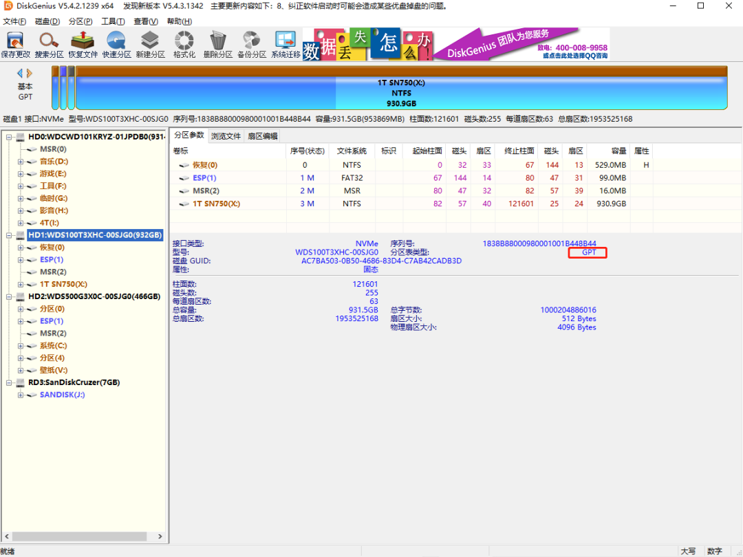Click partition icon beside ESP(1) in table
The height and width of the screenshot is (557, 743).
(x=184, y=178)
